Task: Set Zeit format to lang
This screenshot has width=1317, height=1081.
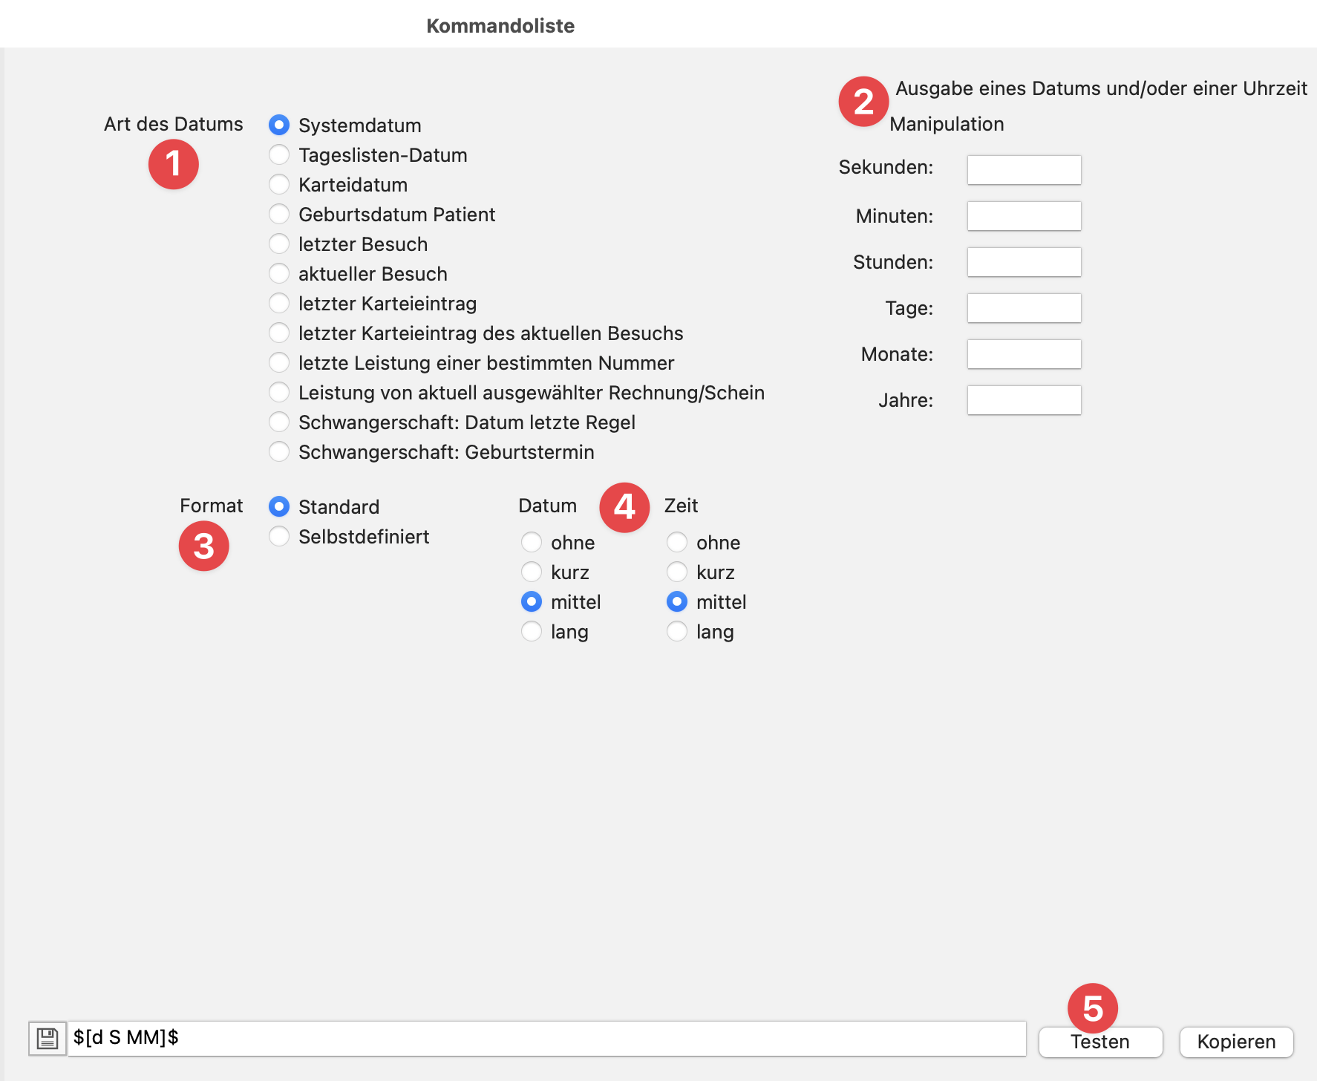Action: point(677,631)
